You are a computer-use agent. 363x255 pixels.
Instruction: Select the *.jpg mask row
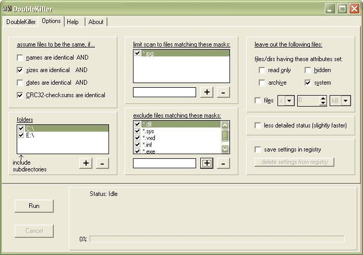coord(181,53)
